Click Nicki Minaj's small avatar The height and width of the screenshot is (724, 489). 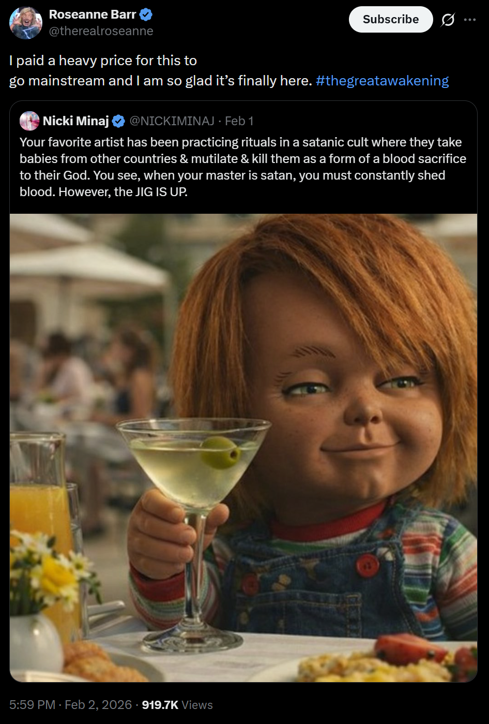(29, 121)
